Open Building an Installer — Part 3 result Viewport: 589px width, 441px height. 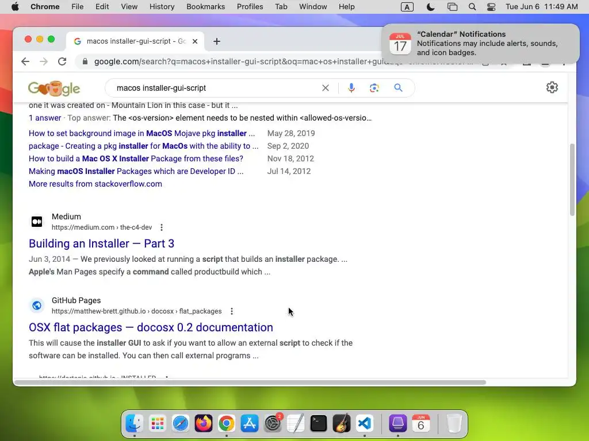101,243
